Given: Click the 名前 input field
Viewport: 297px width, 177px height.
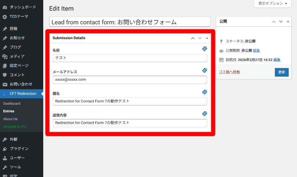Looking at the screenshot, I should [x=130, y=58].
